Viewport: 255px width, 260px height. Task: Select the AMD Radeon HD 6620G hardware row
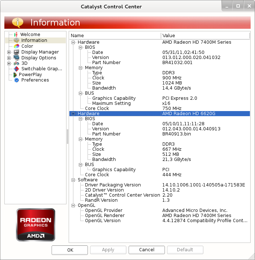[x=159, y=114]
